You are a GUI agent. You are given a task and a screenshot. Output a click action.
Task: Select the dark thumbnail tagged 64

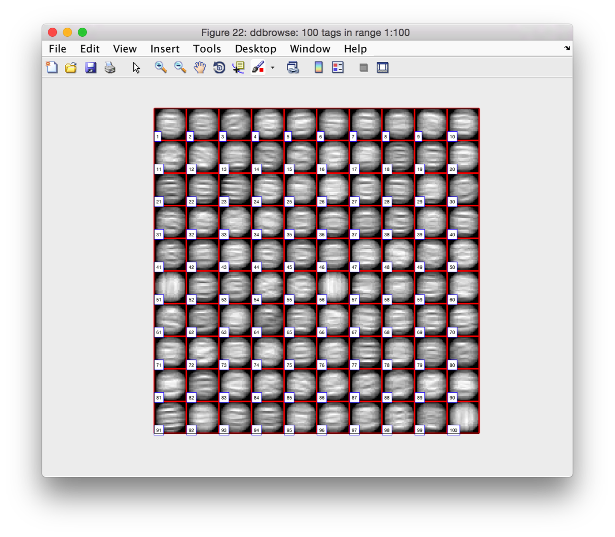click(268, 320)
